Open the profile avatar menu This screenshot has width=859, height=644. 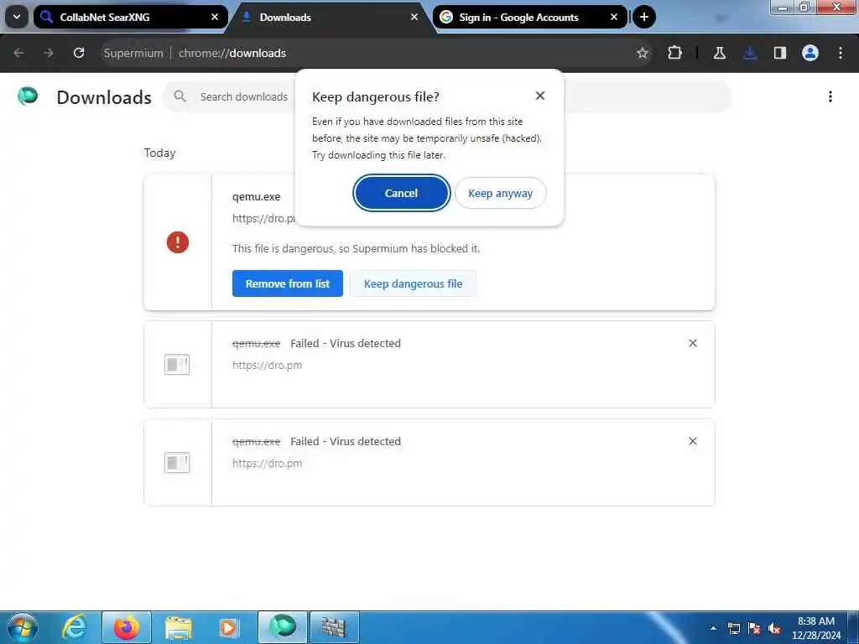pyautogui.click(x=810, y=53)
